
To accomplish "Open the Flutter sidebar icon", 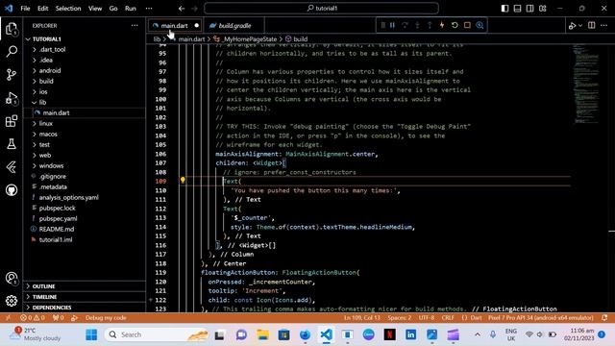I will point(12,167).
